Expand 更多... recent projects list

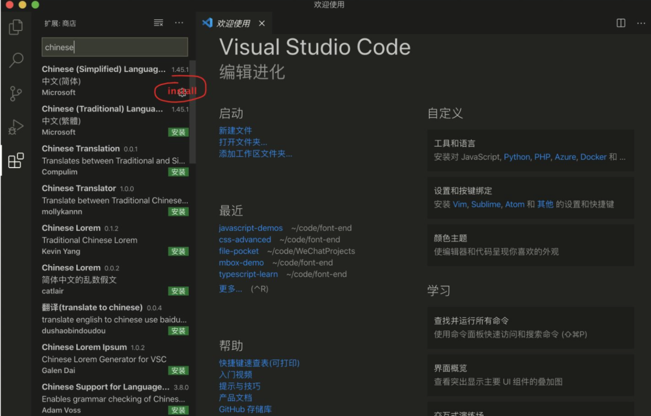tap(230, 289)
